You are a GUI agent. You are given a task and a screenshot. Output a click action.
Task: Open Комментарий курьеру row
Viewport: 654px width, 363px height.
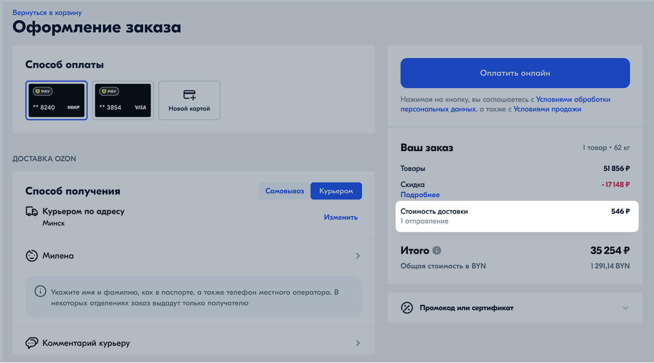click(194, 343)
